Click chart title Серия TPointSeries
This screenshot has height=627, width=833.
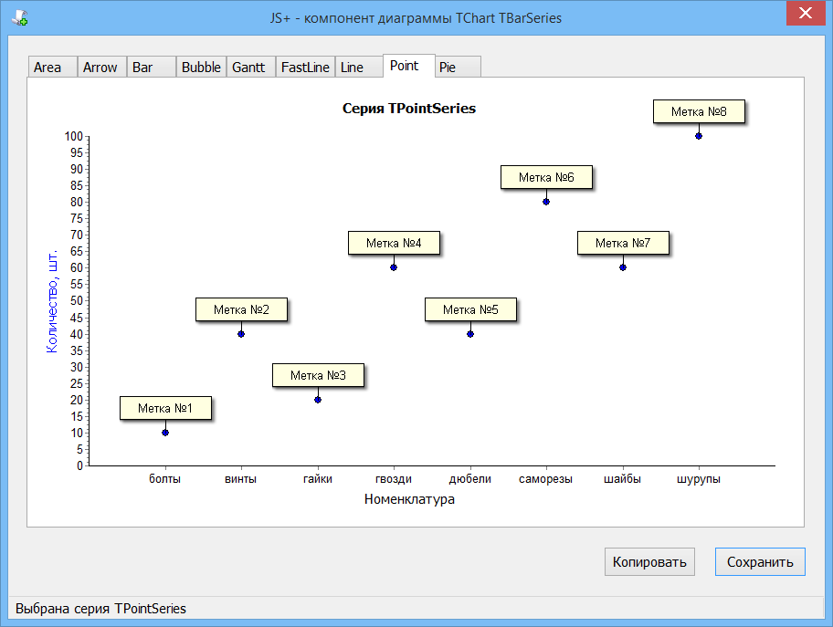[409, 109]
